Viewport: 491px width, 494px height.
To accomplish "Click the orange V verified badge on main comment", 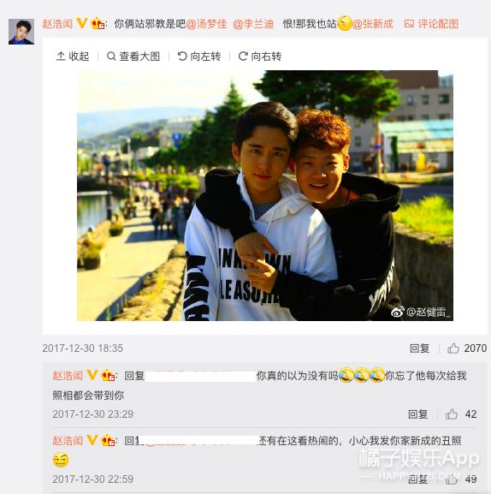I will tap(82, 23).
